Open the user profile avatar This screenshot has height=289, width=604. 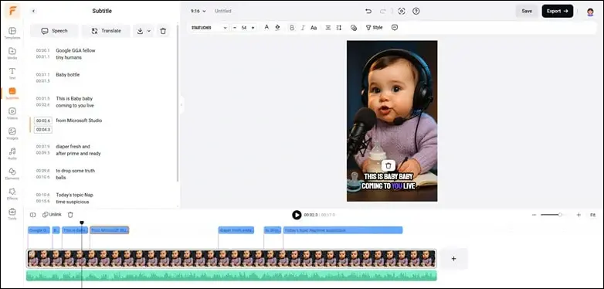[590, 12]
